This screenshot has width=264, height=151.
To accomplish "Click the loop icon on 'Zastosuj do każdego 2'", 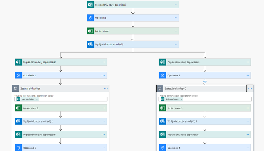I will coord(160,89).
